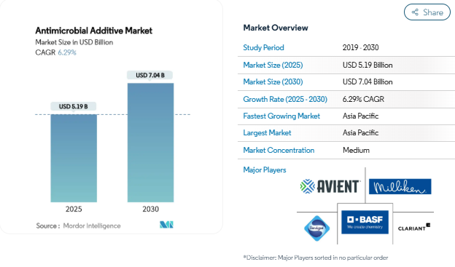Click the USD 7.04 B label
The image size is (455, 267).
click(150, 75)
